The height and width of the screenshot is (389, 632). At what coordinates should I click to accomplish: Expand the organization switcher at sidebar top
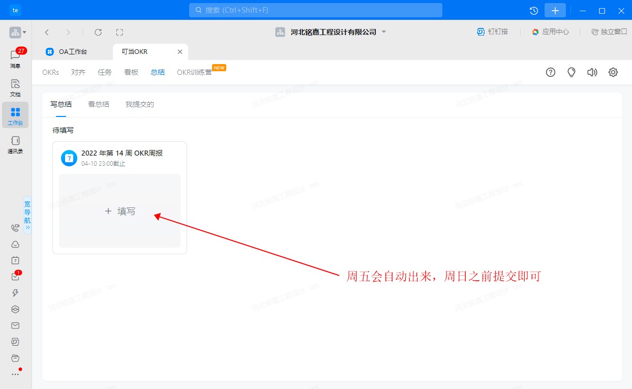(x=17, y=33)
